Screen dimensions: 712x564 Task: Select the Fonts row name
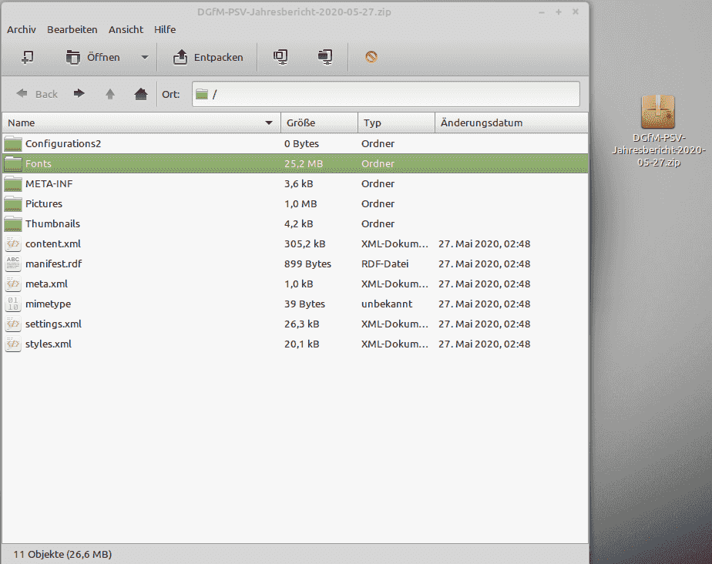39,163
